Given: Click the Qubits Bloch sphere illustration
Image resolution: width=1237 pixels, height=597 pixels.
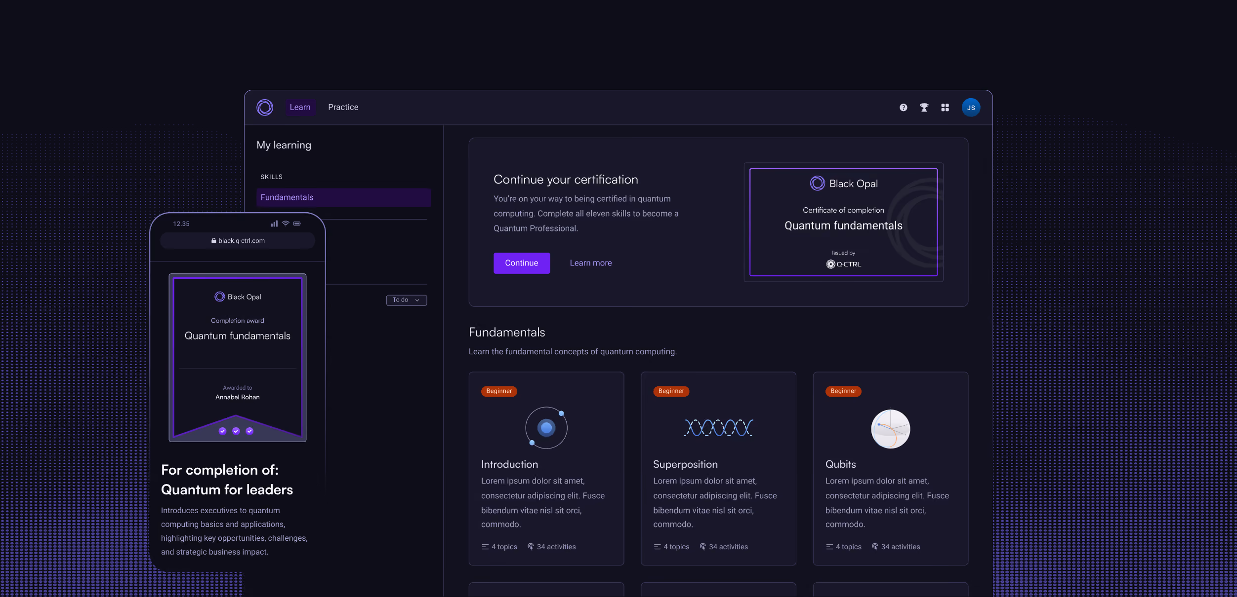Looking at the screenshot, I should coord(890,428).
